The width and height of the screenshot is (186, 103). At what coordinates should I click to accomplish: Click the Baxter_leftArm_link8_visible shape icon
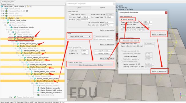pos(38,90)
